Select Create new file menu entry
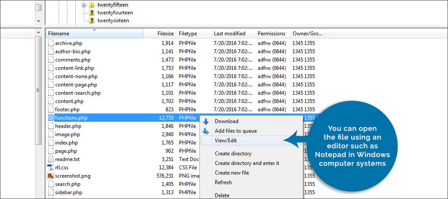The width and height of the screenshot is (448, 199). 232,173
